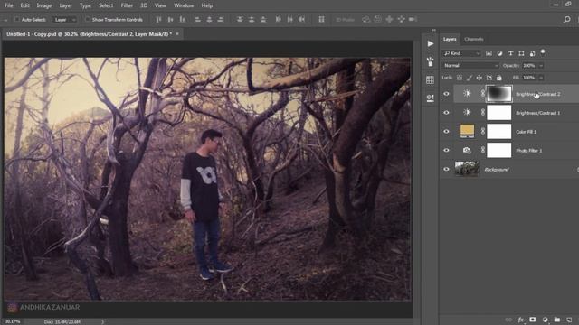This screenshot has height=325, width=579.
Task: Enable the Auto-Select checkbox
Action: coord(17,20)
